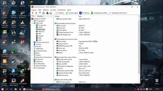Open PC Backup
The height and width of the screenshot is (91, 163).
pos(84,13)
